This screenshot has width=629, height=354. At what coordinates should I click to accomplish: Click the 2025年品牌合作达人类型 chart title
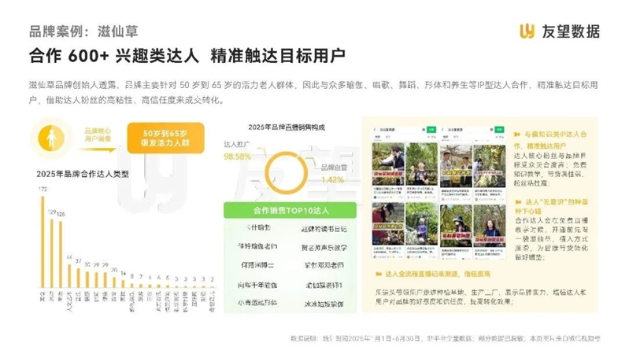83,174
